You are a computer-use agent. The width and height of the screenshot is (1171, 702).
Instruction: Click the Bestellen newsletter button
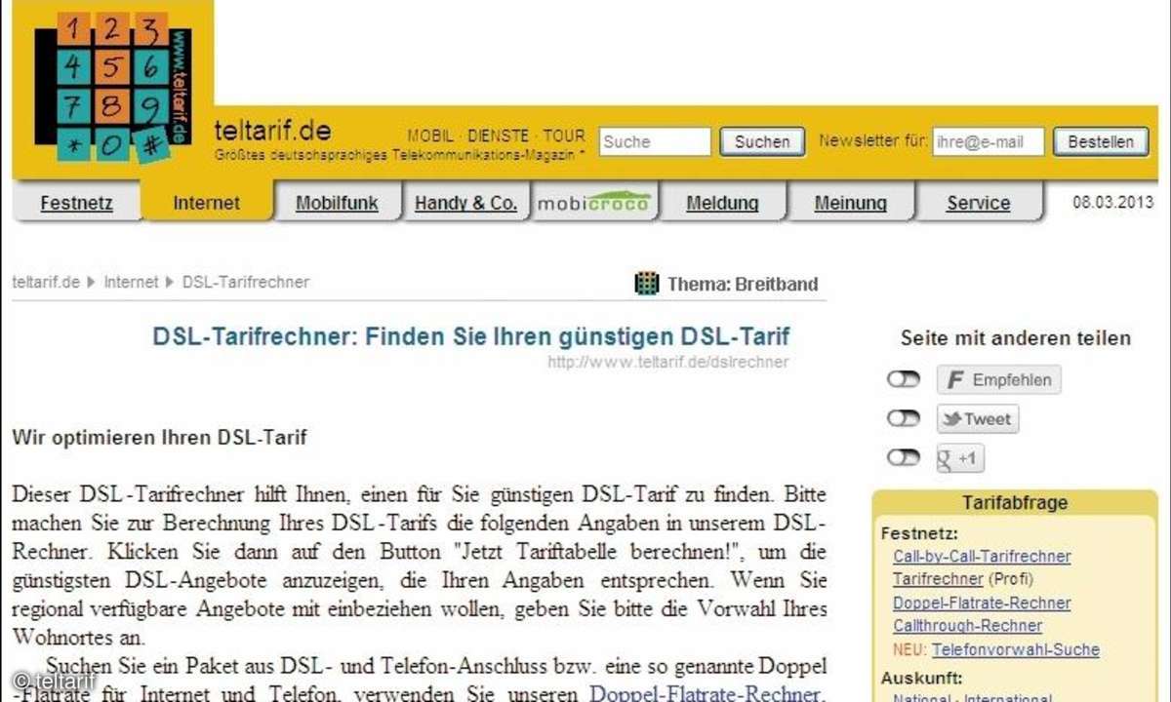pos(1101,141)
